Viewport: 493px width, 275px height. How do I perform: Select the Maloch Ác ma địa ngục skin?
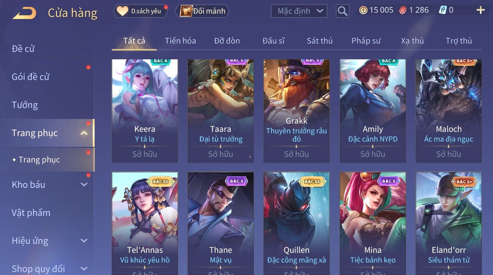(448, 111)
